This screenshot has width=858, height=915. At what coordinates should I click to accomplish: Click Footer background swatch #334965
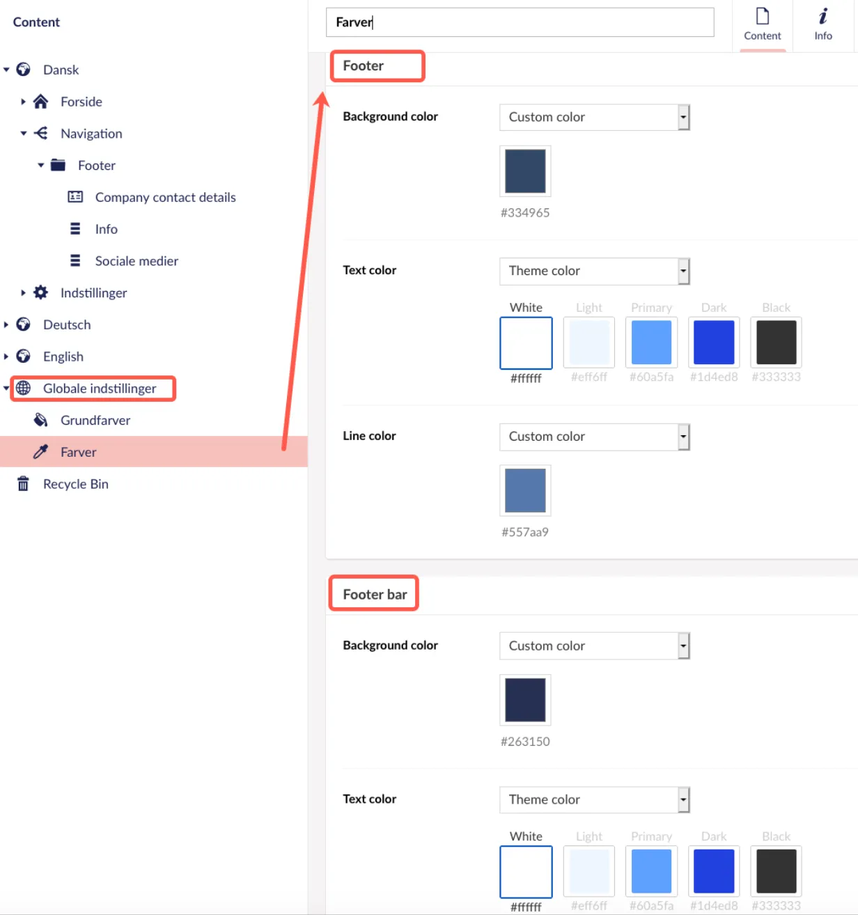(525, 171)
